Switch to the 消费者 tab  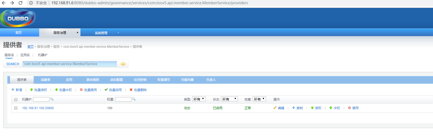click(45, 80)
